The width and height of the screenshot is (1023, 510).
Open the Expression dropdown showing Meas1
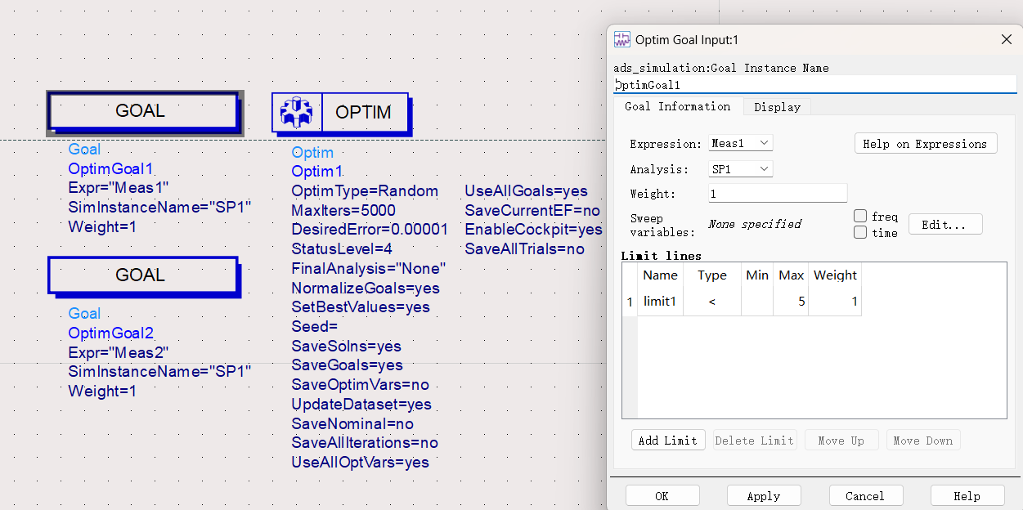pyautogui.click(x=741, y=143)
